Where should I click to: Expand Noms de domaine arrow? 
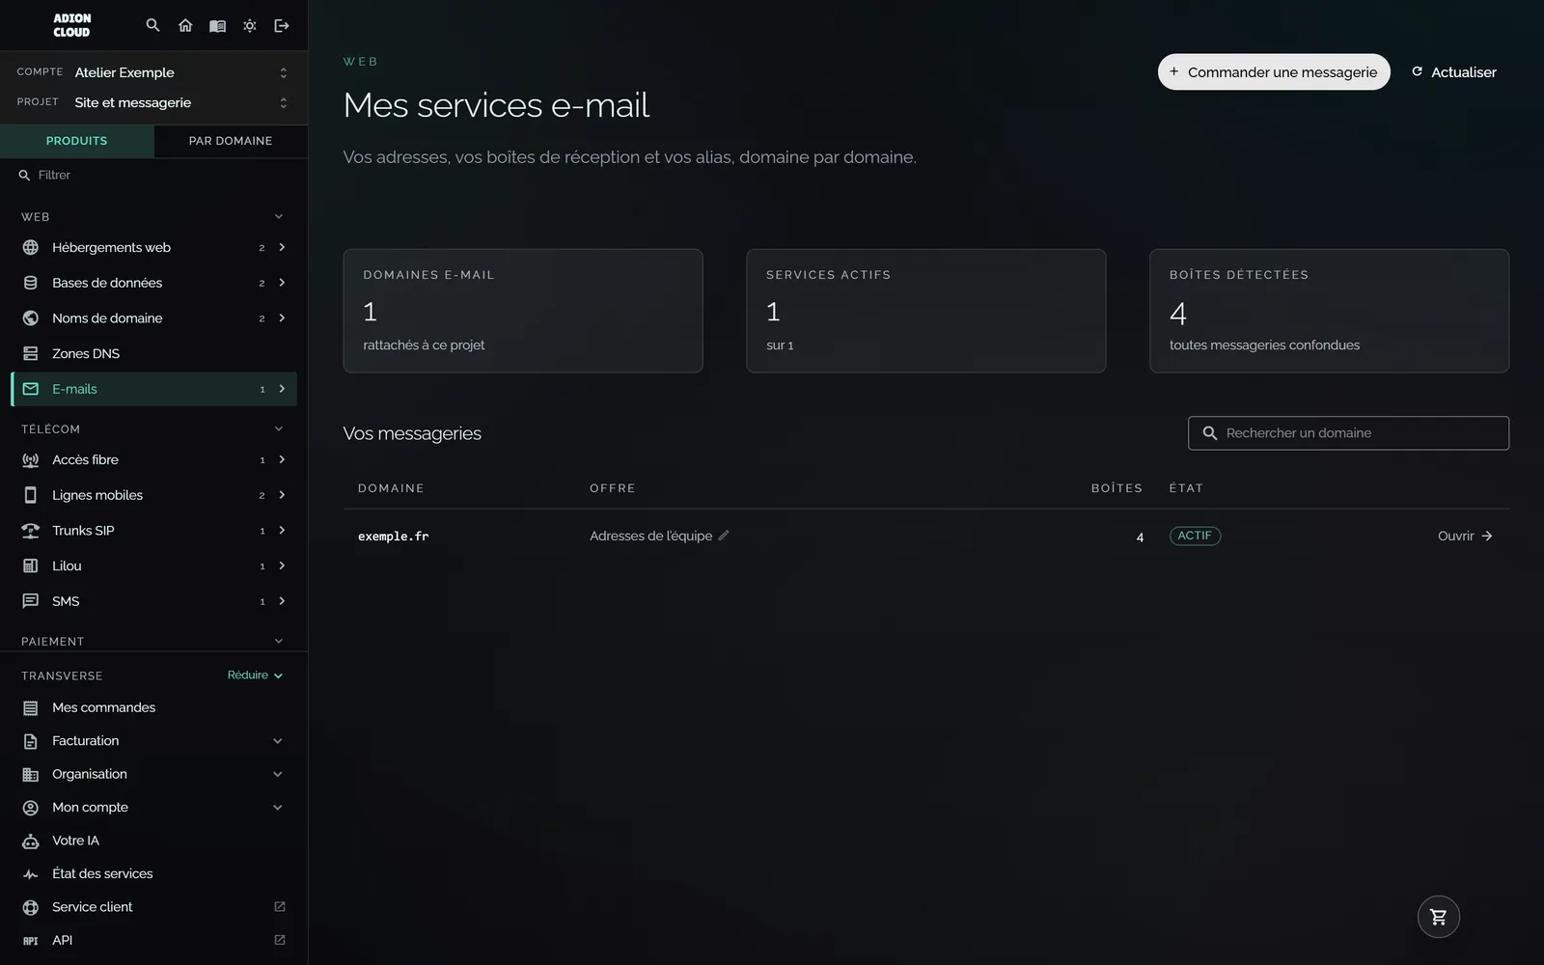tap(282, 318)
